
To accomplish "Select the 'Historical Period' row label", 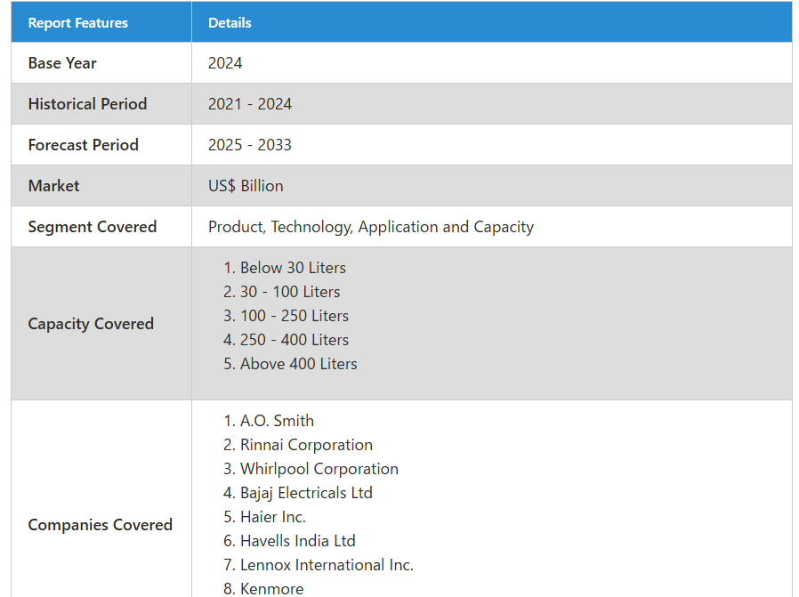I will coord(88,104).
